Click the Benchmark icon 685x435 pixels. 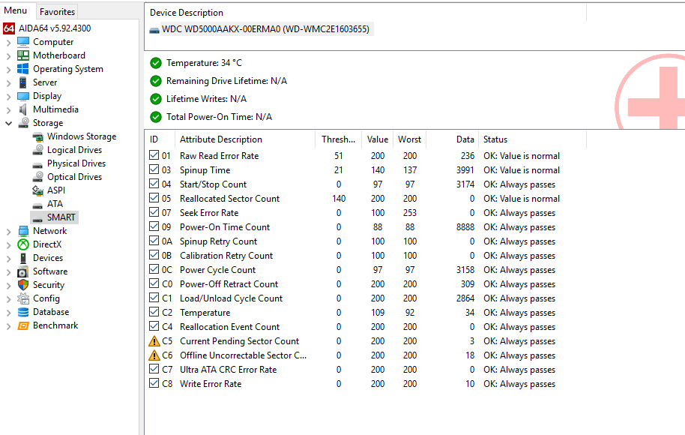[23, 325]
